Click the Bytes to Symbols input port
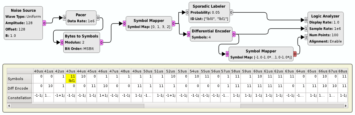The width and height of the screenshot is (355, 115). [62, 42]
